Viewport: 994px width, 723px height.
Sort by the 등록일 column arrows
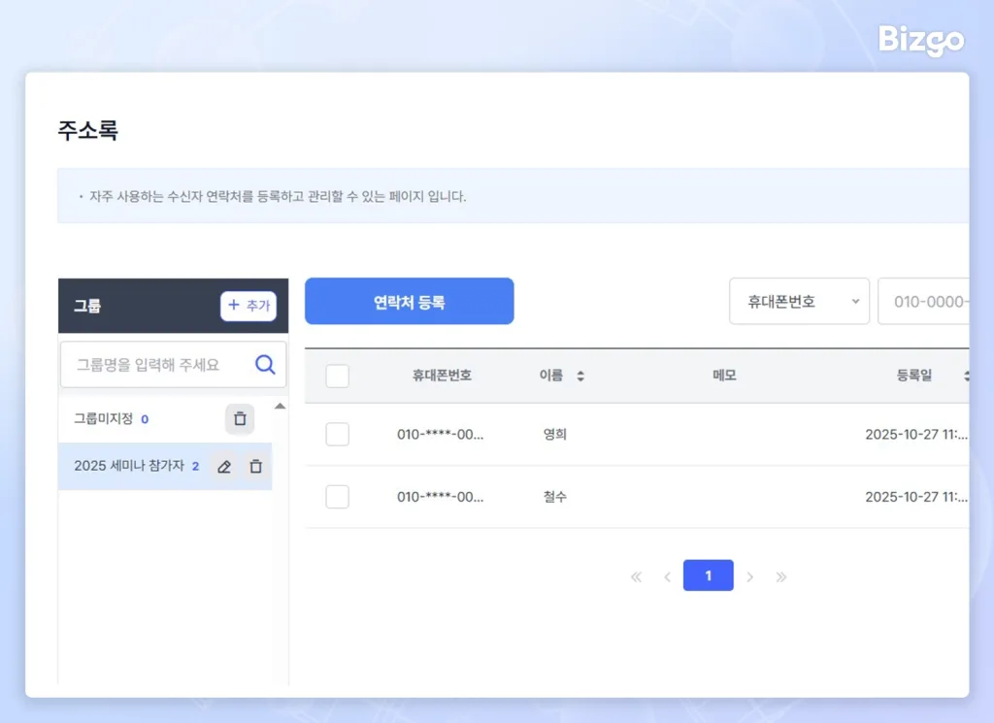(966, 376)
